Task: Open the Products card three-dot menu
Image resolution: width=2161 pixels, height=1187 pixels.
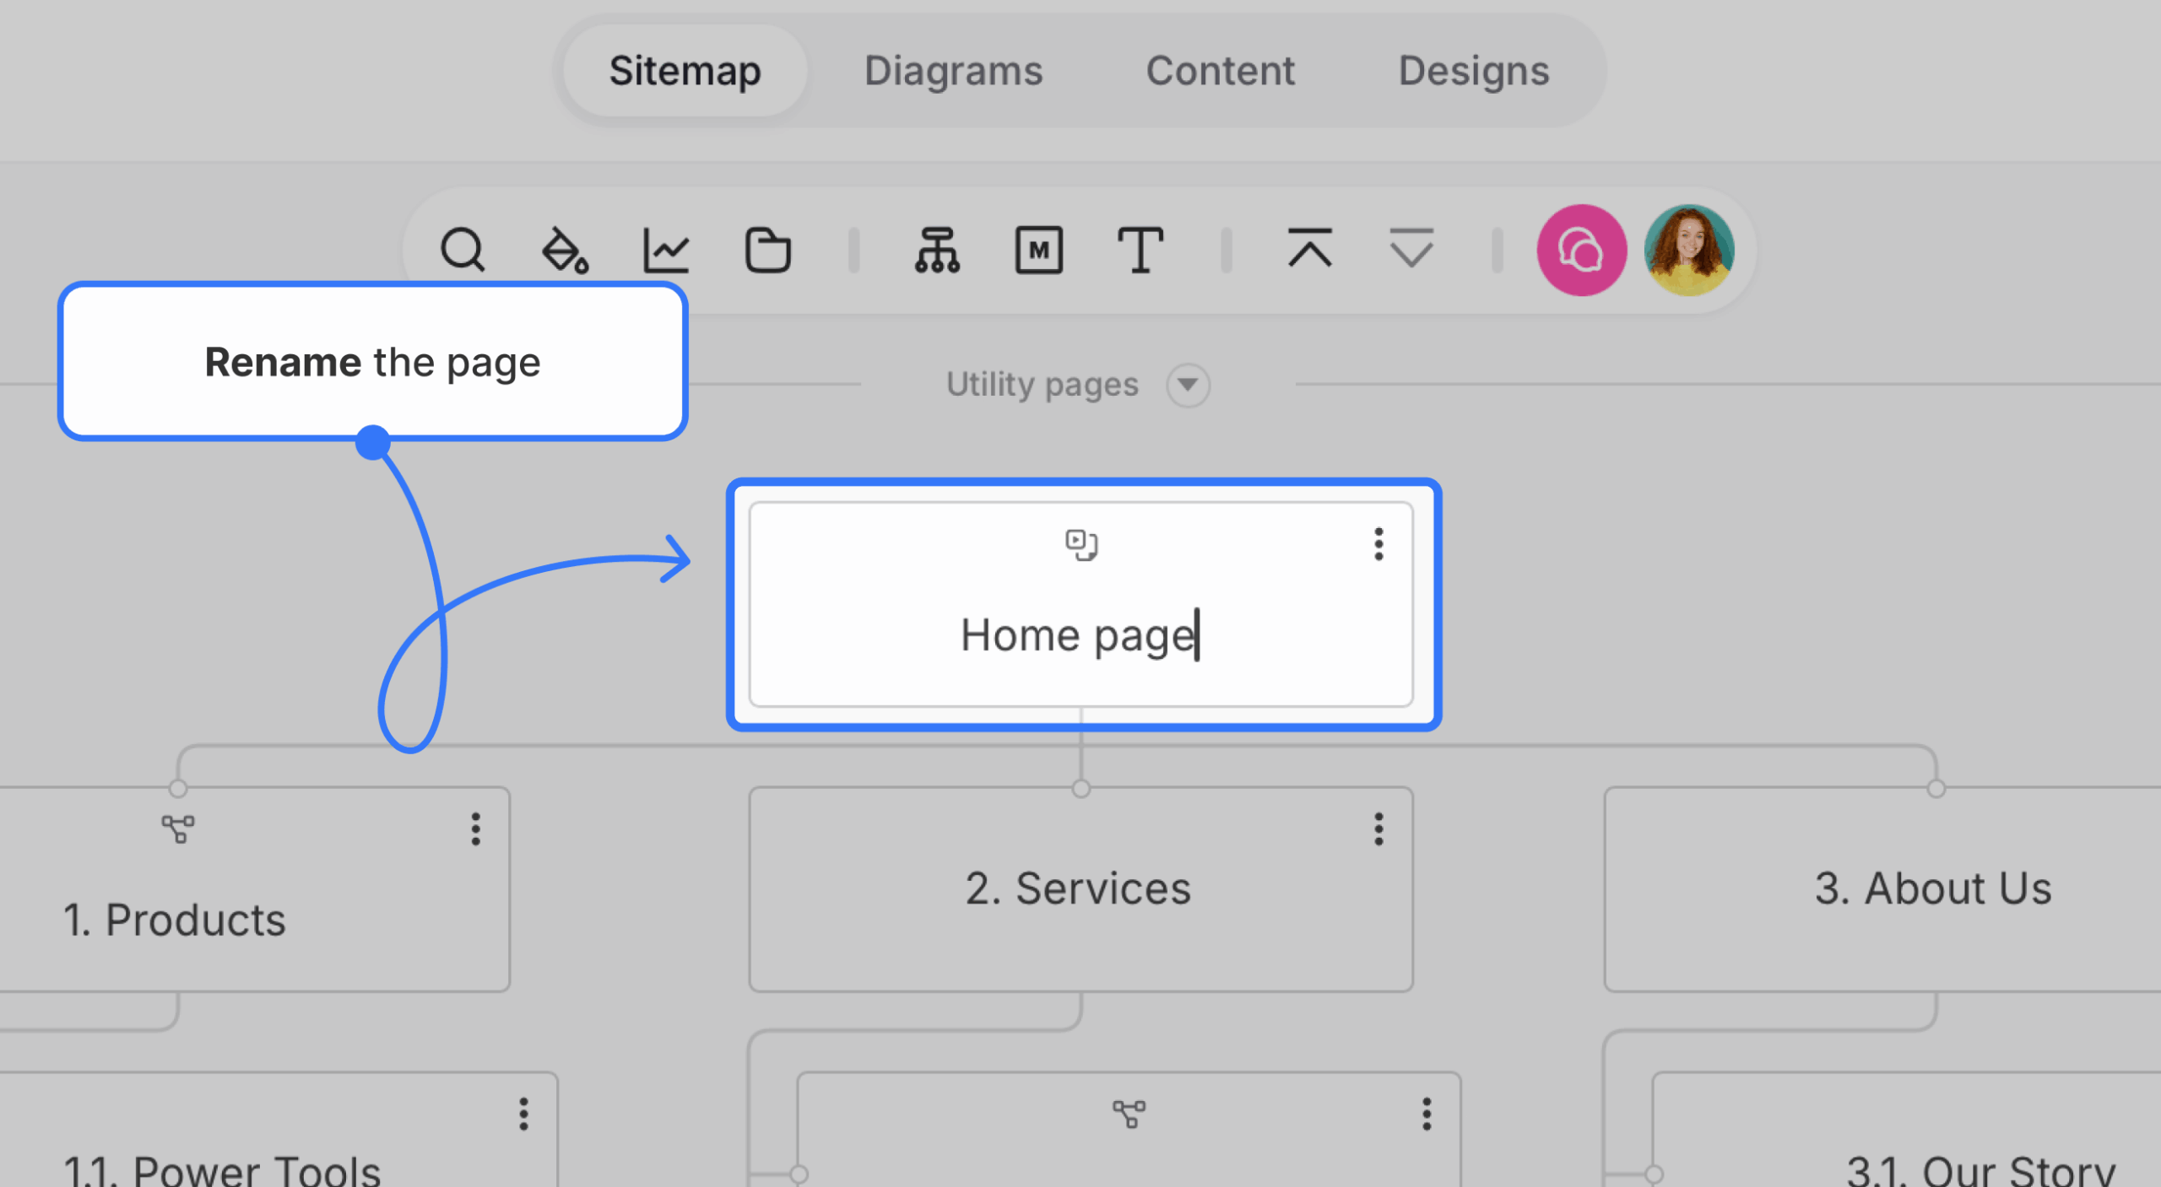Action: coord(476,829)
